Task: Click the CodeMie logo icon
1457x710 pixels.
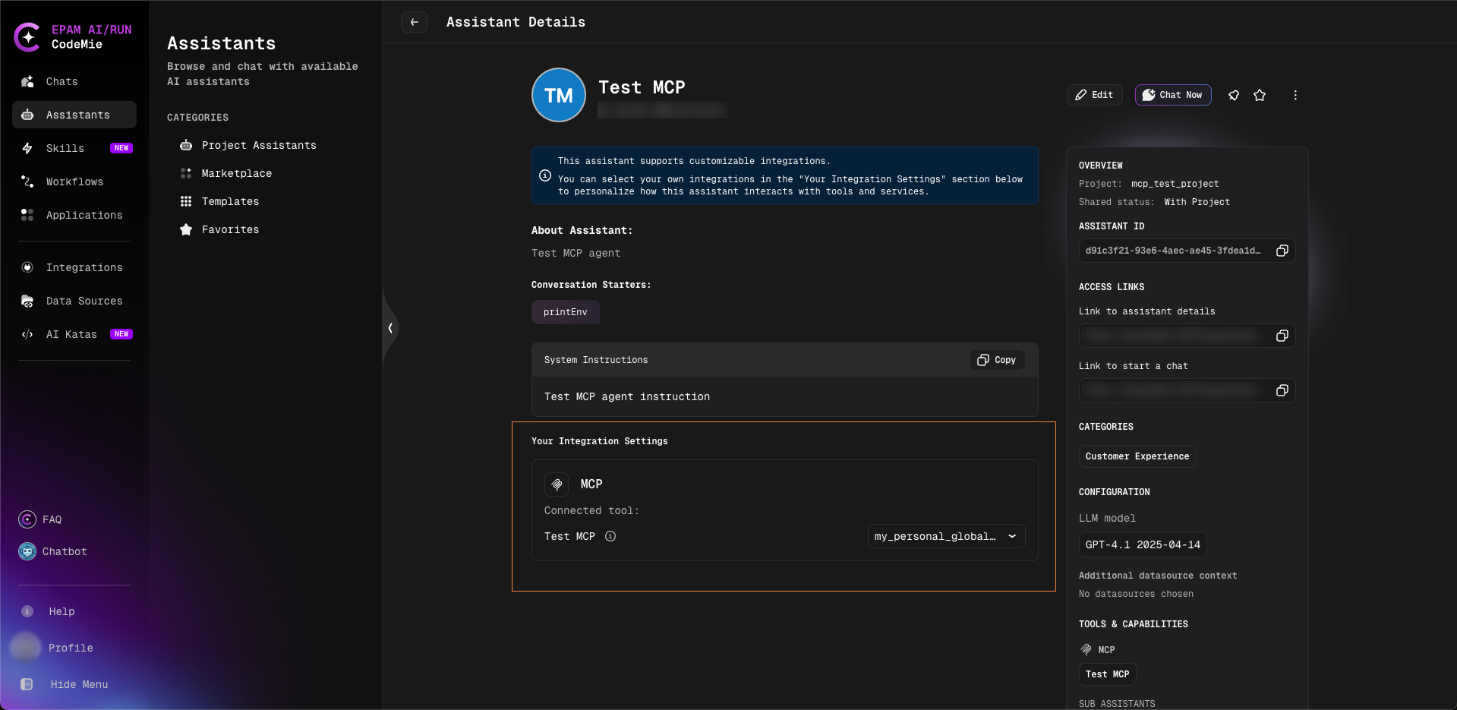Action: point(27,36)
